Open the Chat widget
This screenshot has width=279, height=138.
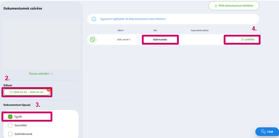(x=267, y=132)
